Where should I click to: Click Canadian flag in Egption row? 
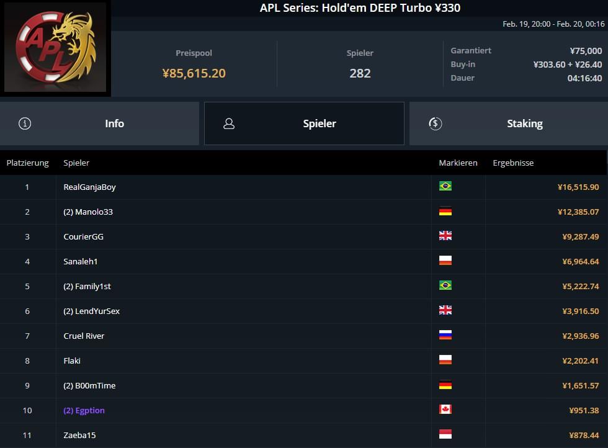pyautogui.click(x=445, y=410)
